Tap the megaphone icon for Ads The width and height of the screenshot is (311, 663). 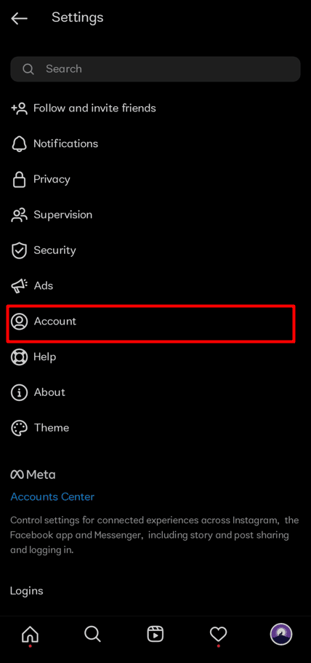[19, 286]
